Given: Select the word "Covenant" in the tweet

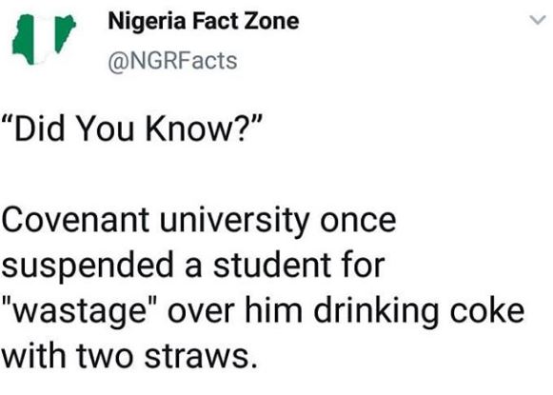Looking at the screenshot, I should tap(75, 221).
